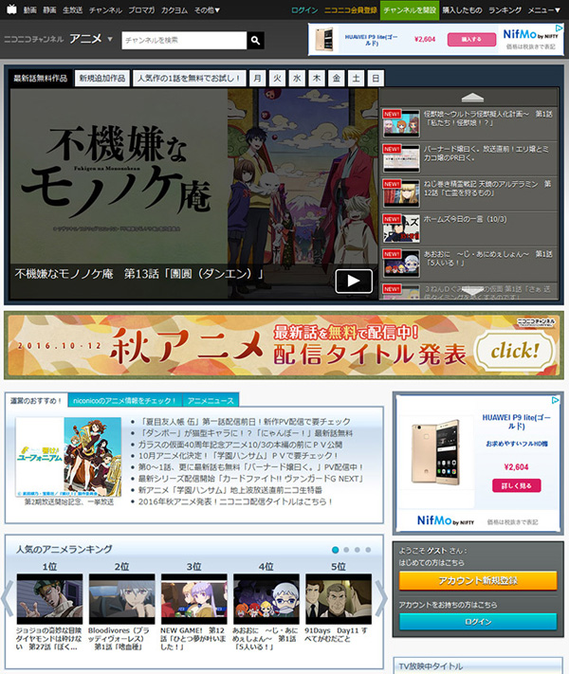Click the blue ログイン button in sidebar

(478, 622)
